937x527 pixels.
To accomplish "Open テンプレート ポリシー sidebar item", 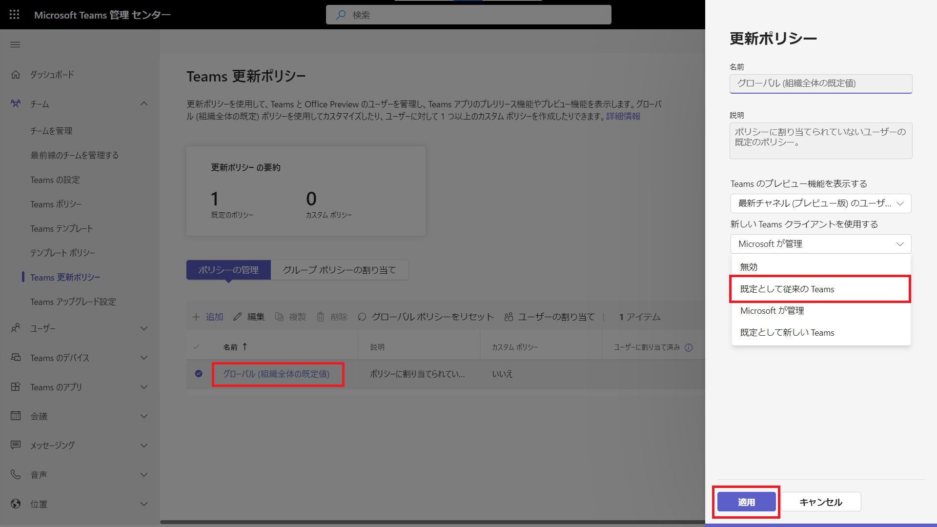I will point(63,253).
